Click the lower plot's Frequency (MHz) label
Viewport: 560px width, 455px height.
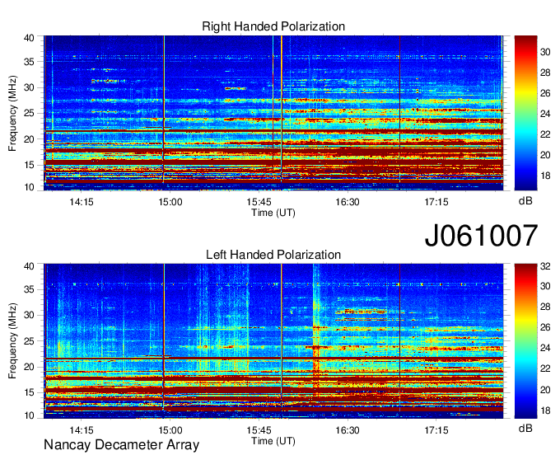[x=13, y=341]
